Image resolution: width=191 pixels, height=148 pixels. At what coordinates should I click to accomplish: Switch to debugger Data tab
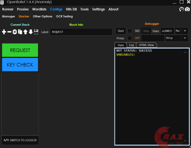click(x=121, y=45)
